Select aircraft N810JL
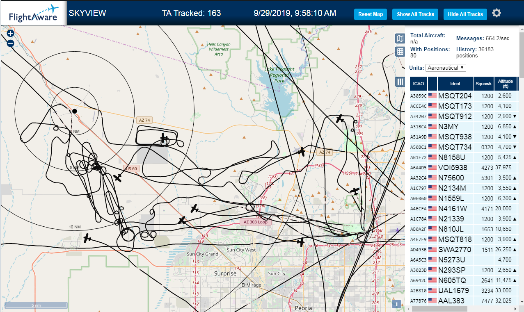This screenshot has height=312, width=524. pyautogui.click(x=464, y=229)
